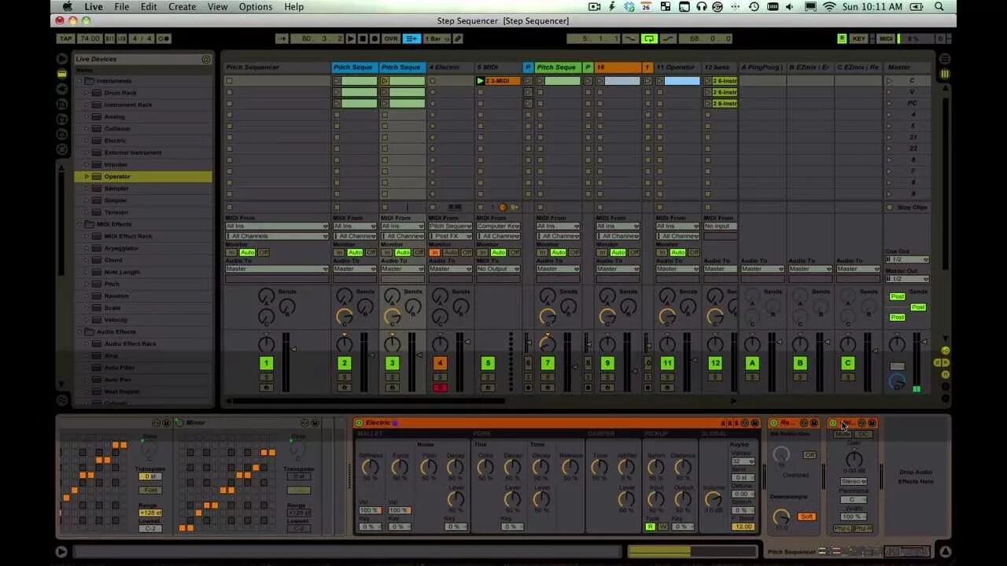
Task: Toggle the browser show/hide triangle button
Action: point(61,59)
